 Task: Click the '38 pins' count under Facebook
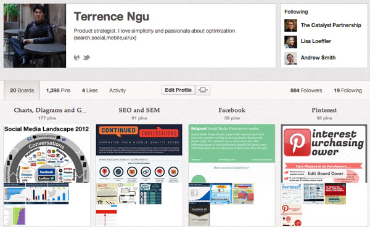coord(232,118)
